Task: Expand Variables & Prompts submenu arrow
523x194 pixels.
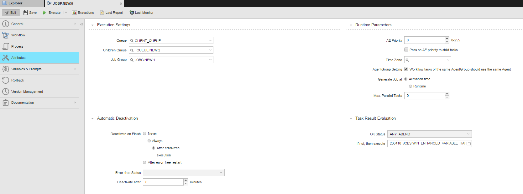Action: coord(75,69)
